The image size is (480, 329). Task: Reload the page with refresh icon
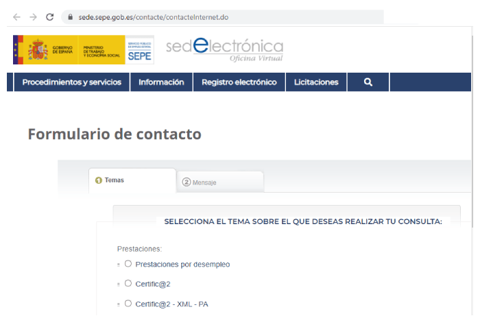[x=50, y=17]
